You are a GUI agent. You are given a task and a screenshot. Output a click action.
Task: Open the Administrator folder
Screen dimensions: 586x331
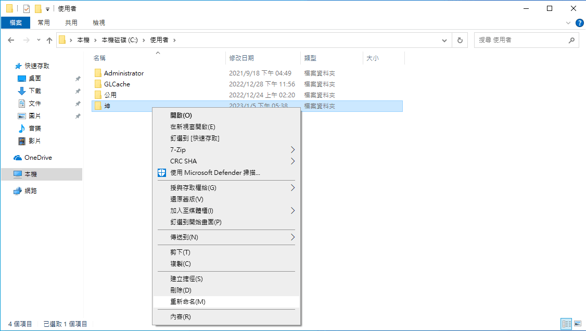coord(123,73)
